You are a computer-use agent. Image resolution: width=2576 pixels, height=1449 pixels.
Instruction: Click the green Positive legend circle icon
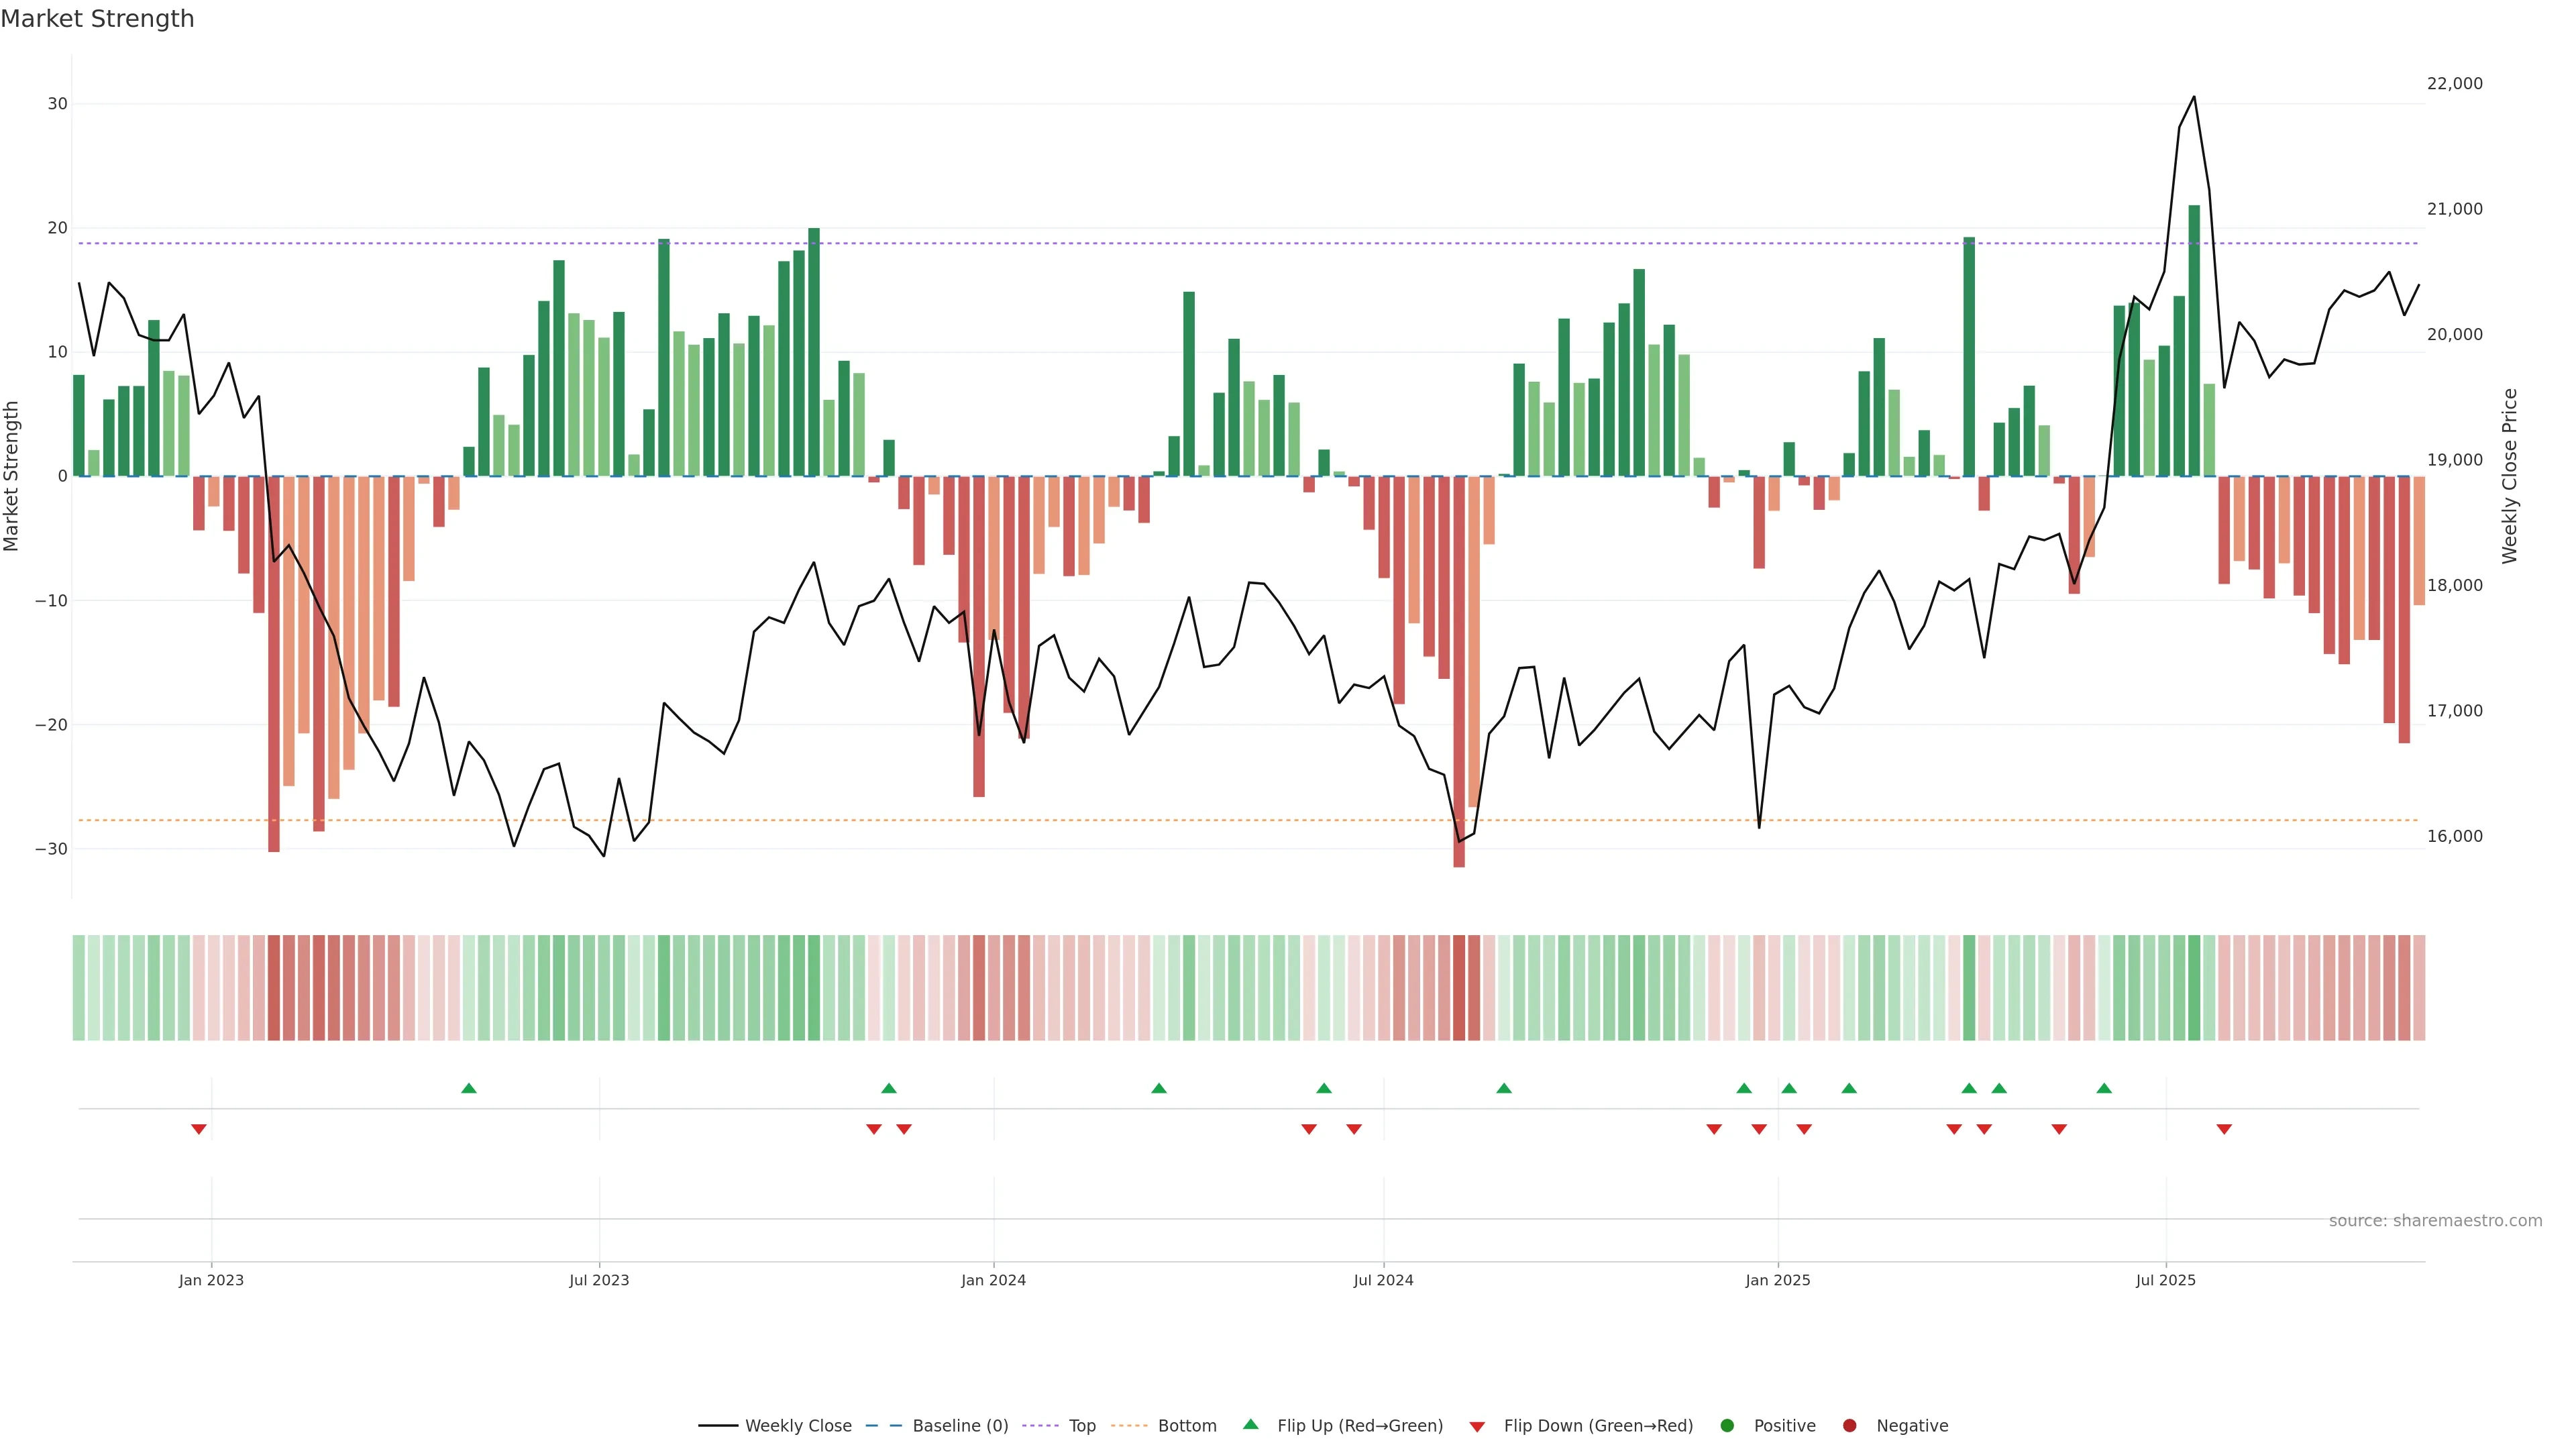pos(1727,1425)
